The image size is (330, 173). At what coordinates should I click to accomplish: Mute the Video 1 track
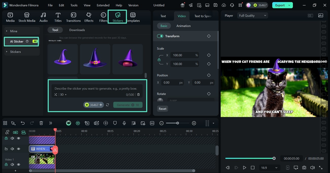pyautogui.click(x=12, y=164)
